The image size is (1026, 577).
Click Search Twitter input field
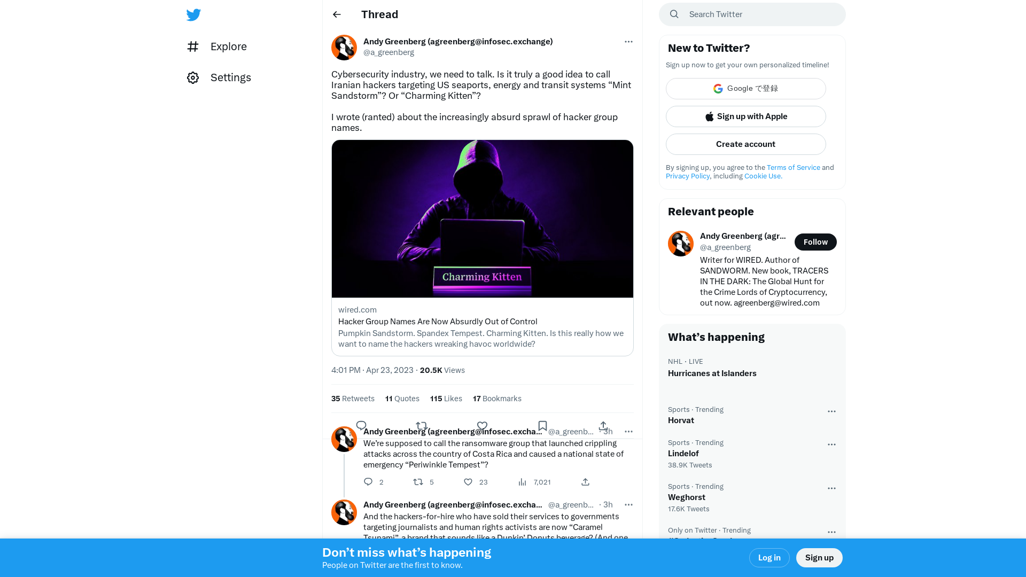pyautogui.click(x=752, y=14)
